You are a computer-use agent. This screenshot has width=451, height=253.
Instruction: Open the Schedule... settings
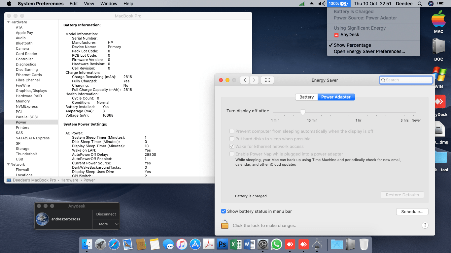(x=412, y=211)
